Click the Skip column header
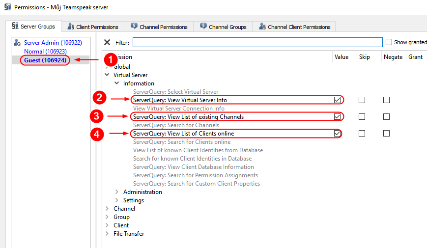Image resolution: width=427 pixels, height=248 pixels. point(365,57)
